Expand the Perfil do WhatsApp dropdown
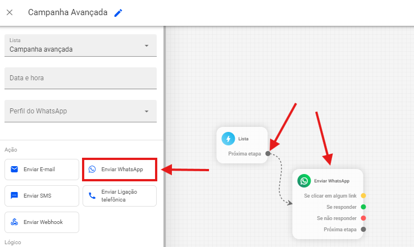The image size is (414, 247). (x=80, y=111)
